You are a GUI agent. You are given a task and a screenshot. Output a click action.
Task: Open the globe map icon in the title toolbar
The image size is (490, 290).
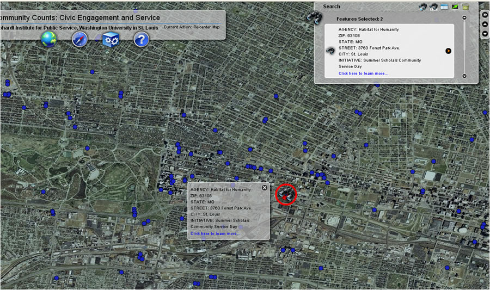[49, 39]
